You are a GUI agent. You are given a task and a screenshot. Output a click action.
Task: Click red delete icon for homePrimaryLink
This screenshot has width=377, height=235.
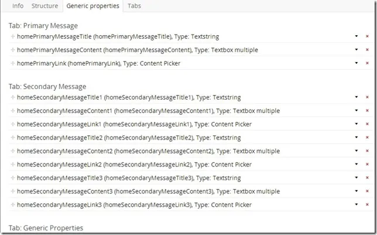(367, 63)
